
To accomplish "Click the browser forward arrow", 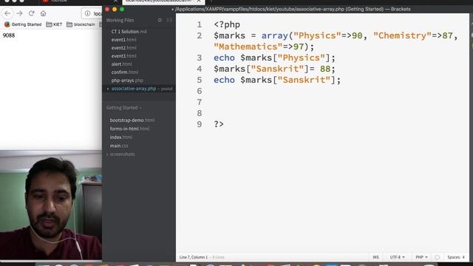I will pyautogui.click(x=20, y=13).
